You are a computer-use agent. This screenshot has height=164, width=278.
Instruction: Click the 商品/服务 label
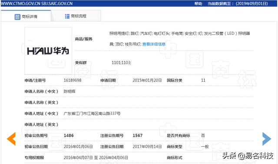[84, 39]
